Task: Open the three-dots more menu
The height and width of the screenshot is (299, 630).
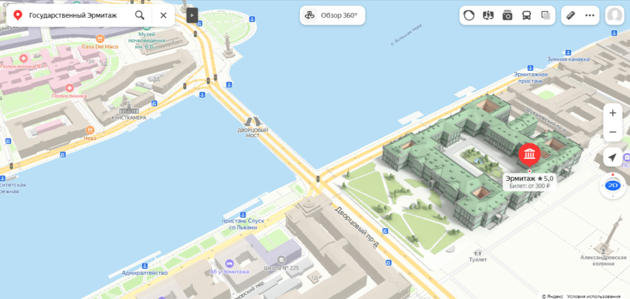Action: (589, 15)
